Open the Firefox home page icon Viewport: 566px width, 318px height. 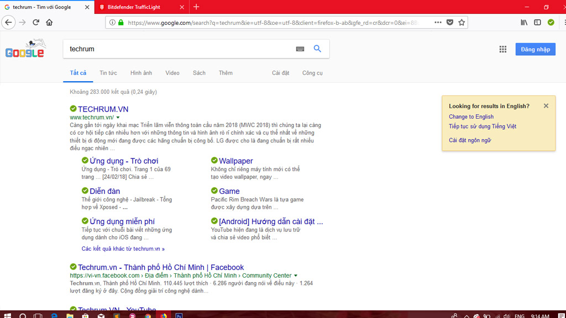pos(49,22)
